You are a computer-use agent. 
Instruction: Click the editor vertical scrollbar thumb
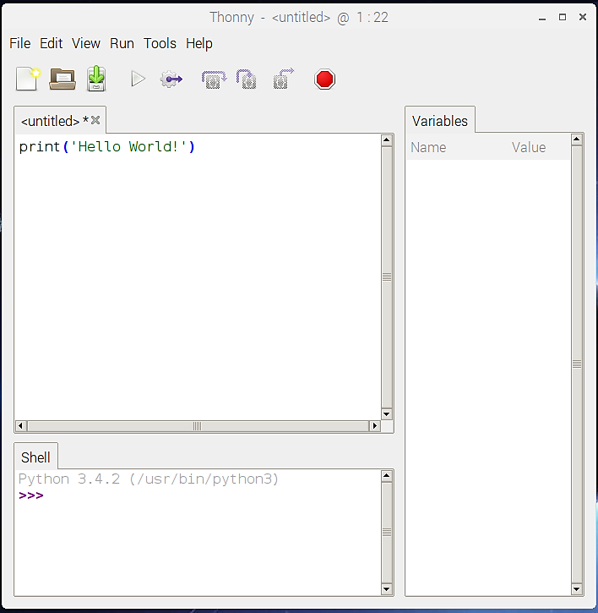pos(387,277)
